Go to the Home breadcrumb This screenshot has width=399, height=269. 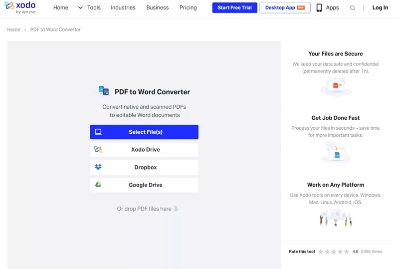pos(13,29)
